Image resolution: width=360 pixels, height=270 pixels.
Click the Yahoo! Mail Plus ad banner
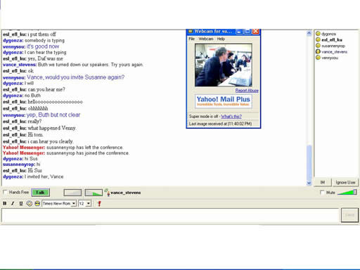(x=224, y=101)
